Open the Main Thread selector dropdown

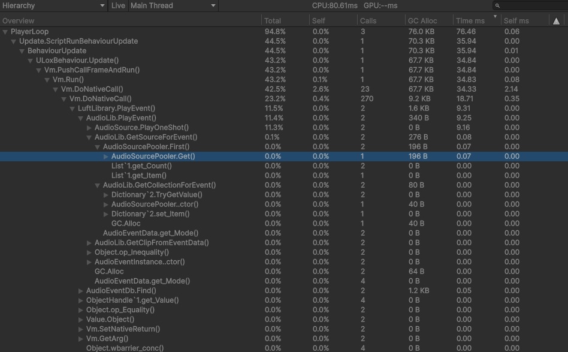tap(174, 5)
